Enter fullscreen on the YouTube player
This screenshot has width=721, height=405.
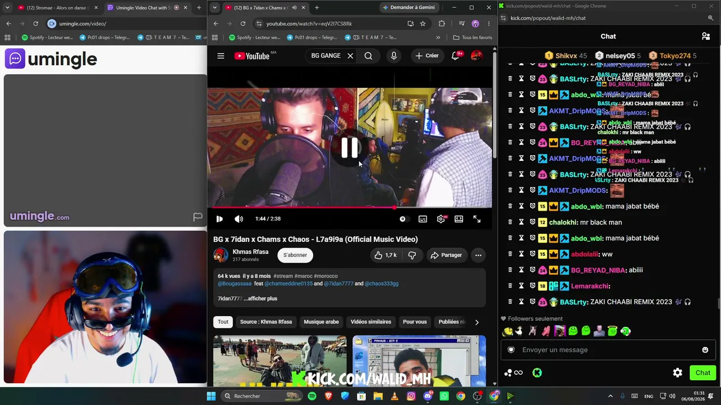[x=477, y=219]
